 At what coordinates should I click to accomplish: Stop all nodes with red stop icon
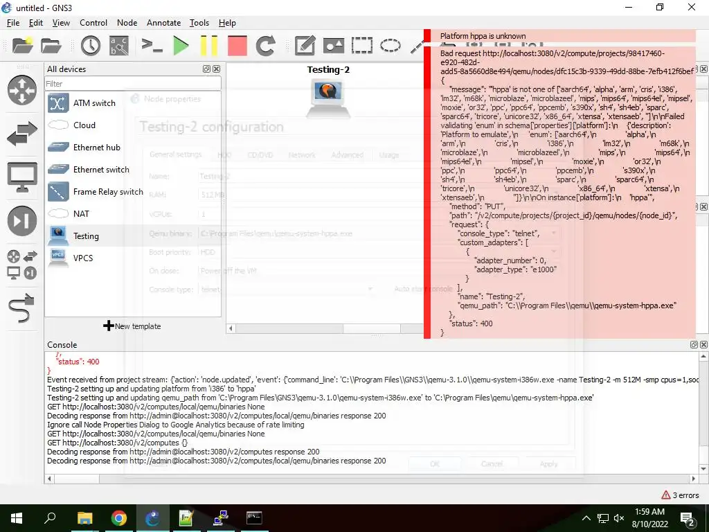pyautogui.click(x=237, y=46)
